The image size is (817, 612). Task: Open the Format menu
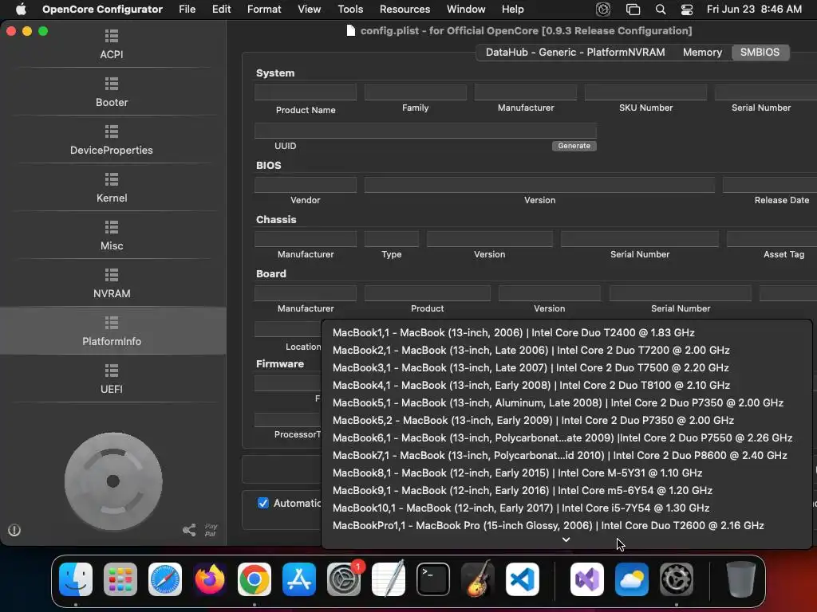point(264,10)
